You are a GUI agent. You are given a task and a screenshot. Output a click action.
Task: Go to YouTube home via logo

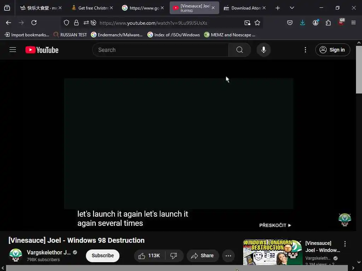click(x=42, y=50)
